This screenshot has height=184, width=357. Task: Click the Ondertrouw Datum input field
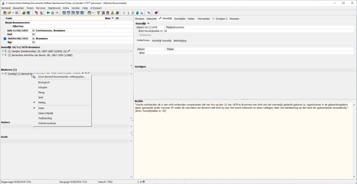coord(155,49)
